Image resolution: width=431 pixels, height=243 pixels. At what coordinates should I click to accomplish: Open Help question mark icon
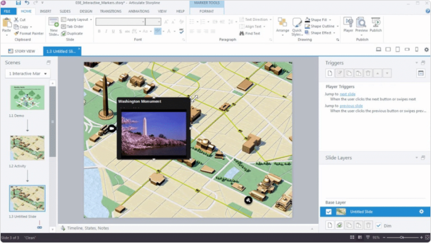tap(428, 11)
